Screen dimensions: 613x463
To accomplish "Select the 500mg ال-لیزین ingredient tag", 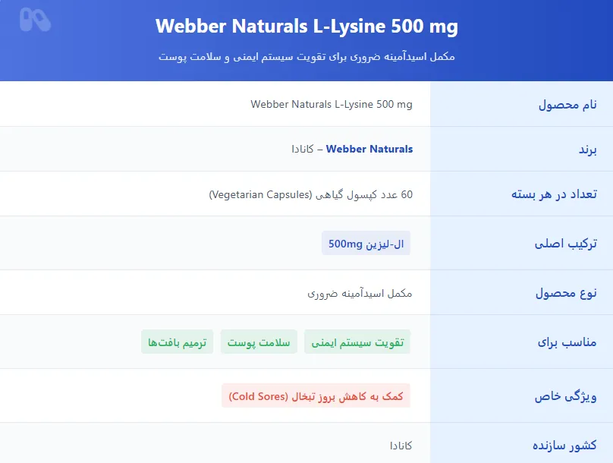I will pyautogui.click(x=366, y=243).
